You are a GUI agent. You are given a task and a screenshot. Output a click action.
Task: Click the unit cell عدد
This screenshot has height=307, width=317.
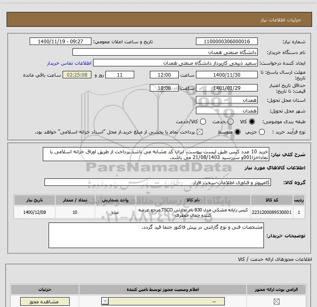tap(115, 212)
